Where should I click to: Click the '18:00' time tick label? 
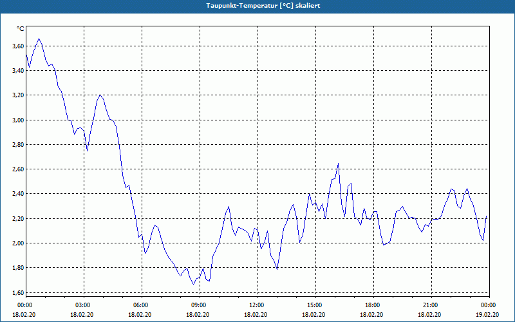pyautogui.click(x=372, y=305)
